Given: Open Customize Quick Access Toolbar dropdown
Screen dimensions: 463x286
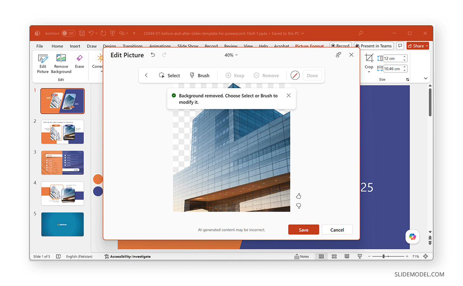Looking at the screenshot, I should [134, 33].
